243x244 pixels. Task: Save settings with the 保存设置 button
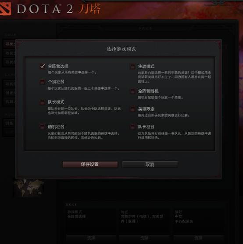tap(90, 164)
